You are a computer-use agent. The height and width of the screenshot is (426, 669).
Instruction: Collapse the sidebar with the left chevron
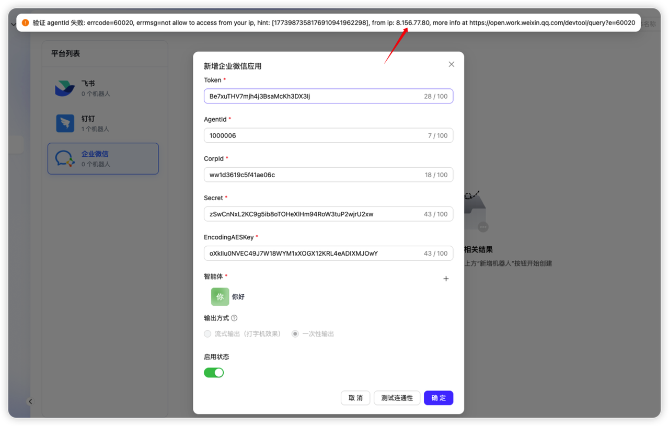coord(30,401)
